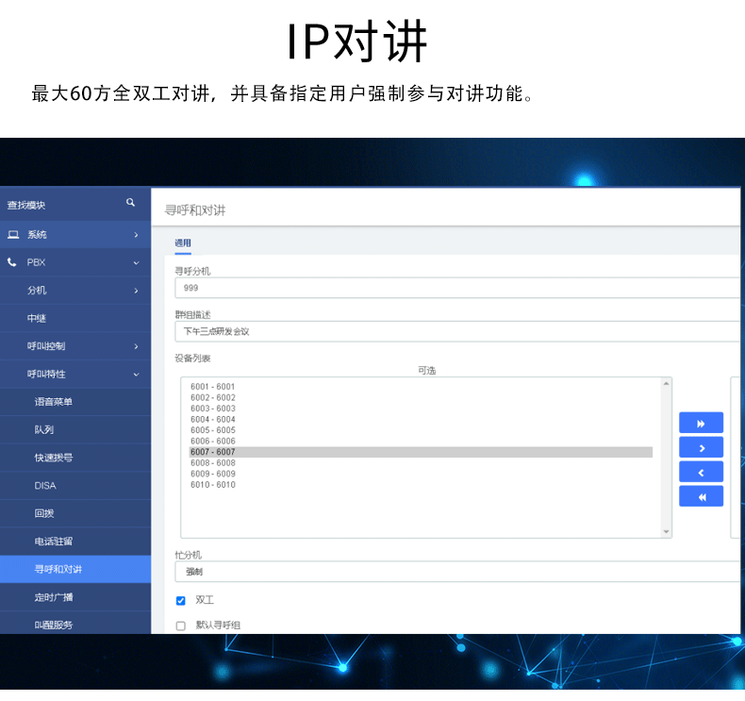This screenshot has width=745, height=701.
Task: Expand the 系统 menu chevron
Action: [x=137, y=235]
